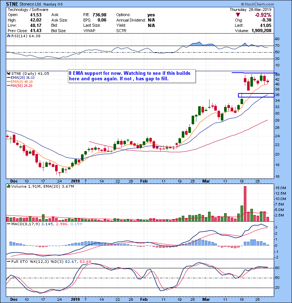Click the red down triangle change indicator
The width and height of the screenshot is (292, 303).
tap(238, 15)
